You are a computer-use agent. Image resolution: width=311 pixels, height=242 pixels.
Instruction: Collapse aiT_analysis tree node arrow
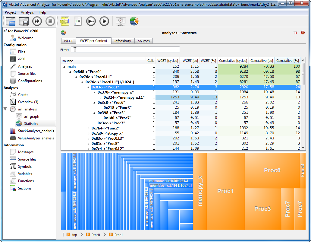[x=5, y=109]
